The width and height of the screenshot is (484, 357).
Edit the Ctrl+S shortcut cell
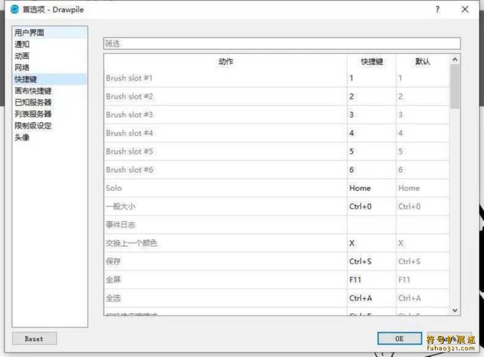[x=371, y=261]
